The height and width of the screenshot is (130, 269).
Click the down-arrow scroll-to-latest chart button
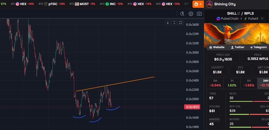pyautogui.click(x=168, y=22)
